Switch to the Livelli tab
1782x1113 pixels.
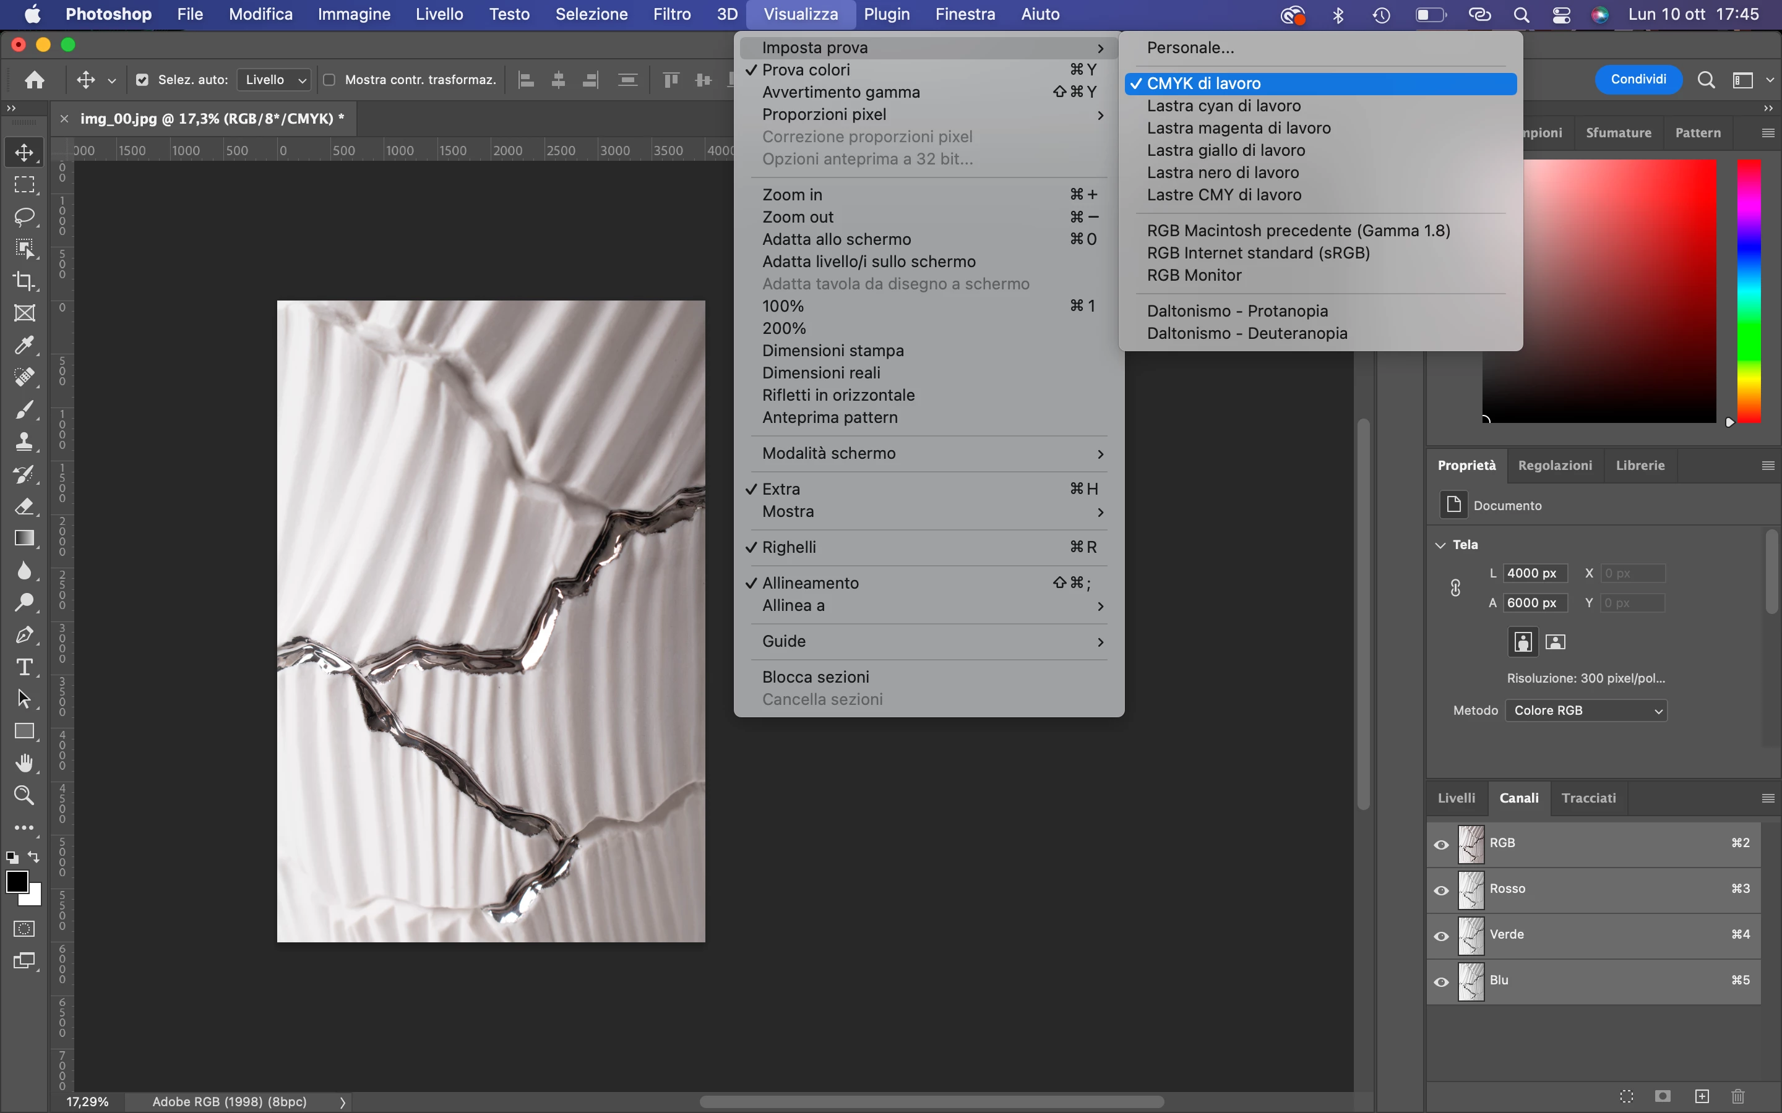click(1456, 798)
